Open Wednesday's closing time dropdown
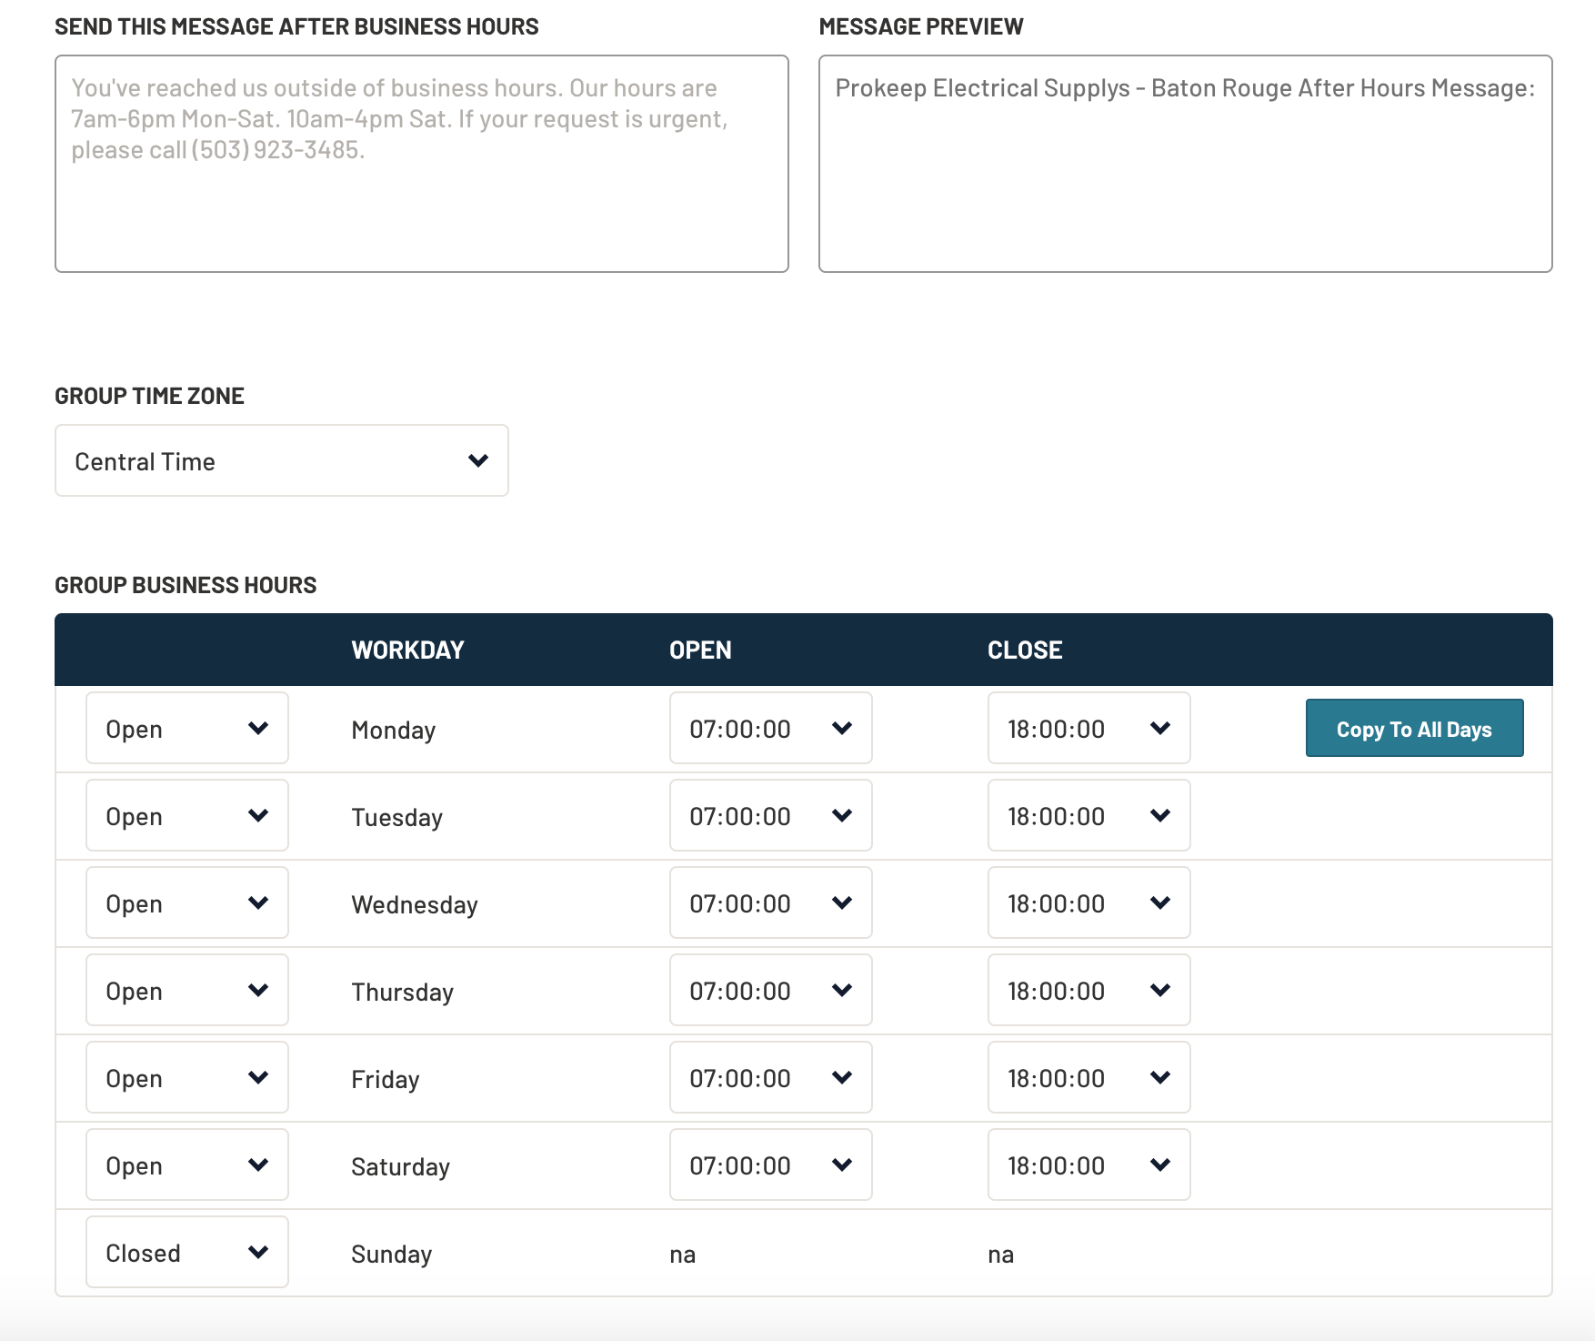 click(1088, 903)
